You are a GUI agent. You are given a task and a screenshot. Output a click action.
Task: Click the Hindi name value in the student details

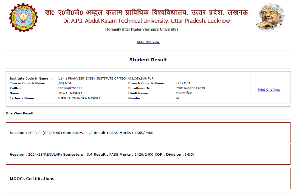[184, 93]
